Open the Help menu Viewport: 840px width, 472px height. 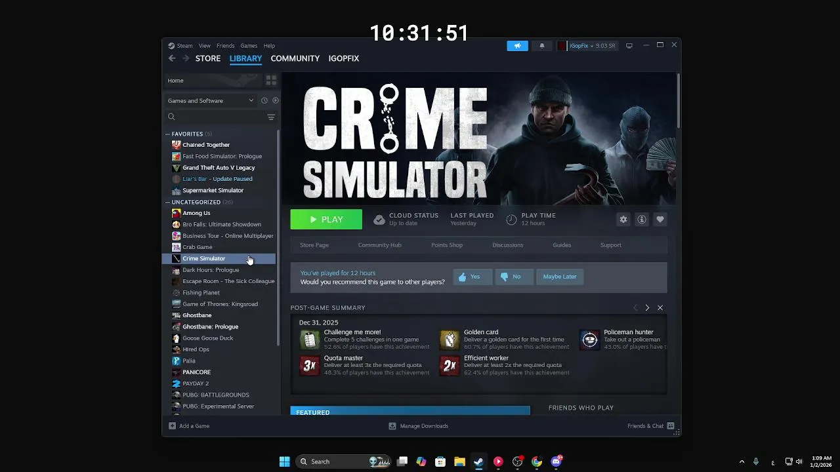[x=269, y=46]
